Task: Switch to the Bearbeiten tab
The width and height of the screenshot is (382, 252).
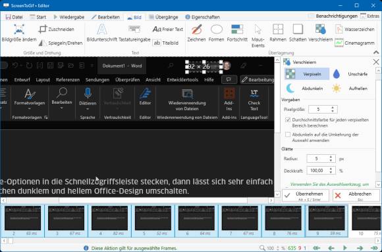Action: [x=105, y=17]
